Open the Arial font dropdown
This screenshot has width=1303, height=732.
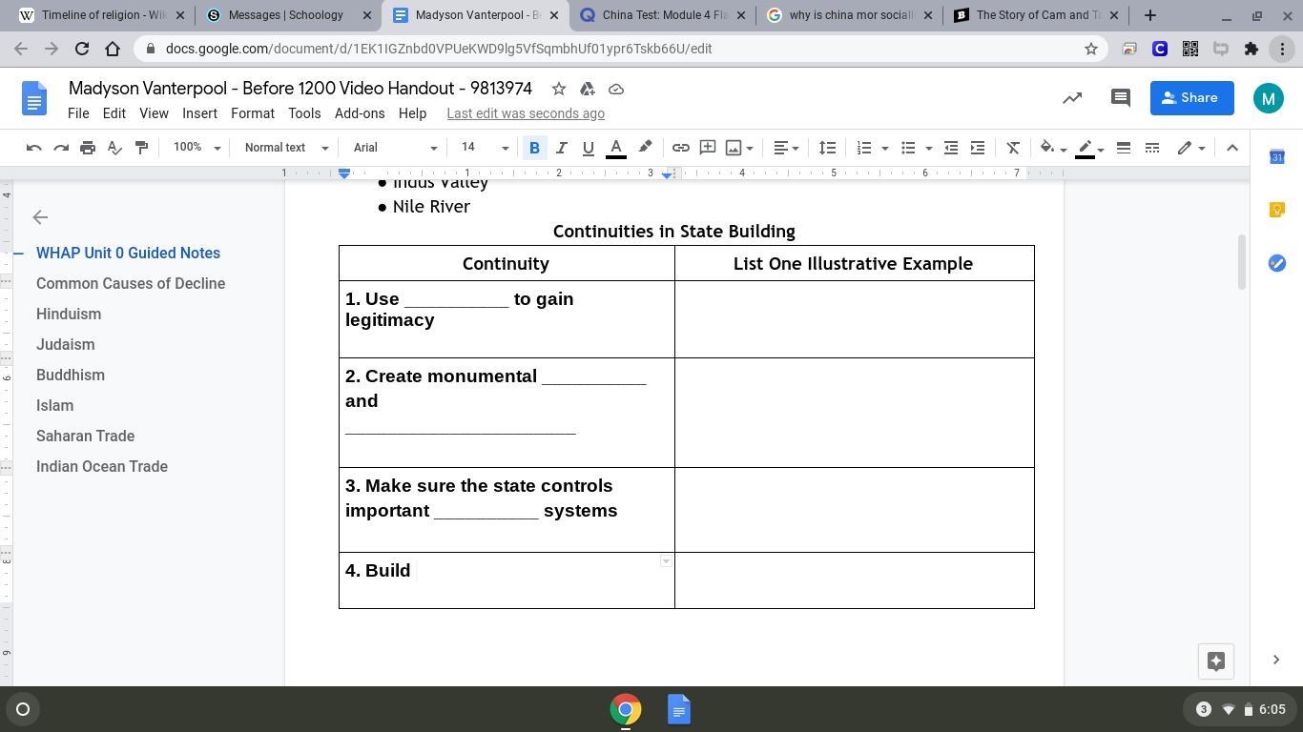(395, 148)
